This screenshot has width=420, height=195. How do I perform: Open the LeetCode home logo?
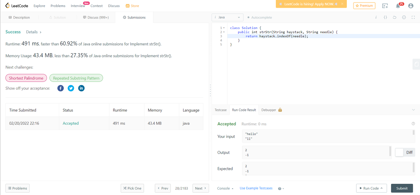(x=17, y=6)
